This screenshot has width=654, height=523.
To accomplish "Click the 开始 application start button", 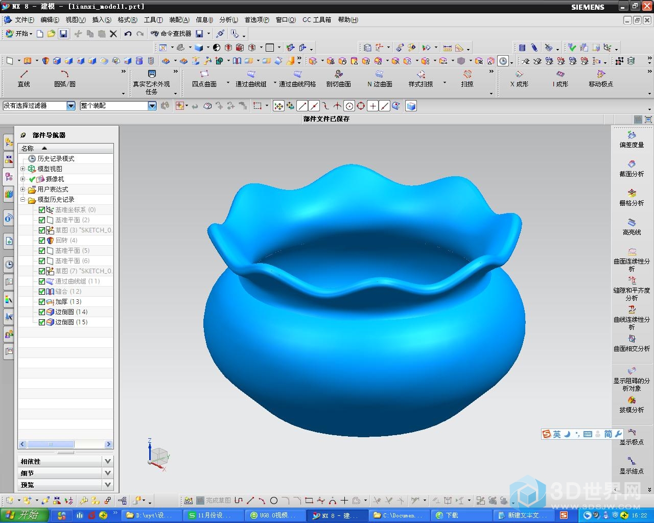I will coord(18,34).
